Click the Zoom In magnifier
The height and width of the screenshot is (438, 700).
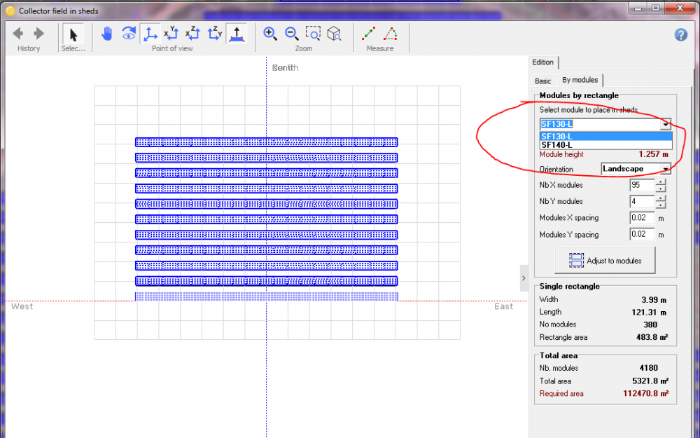tap(270, 33)
